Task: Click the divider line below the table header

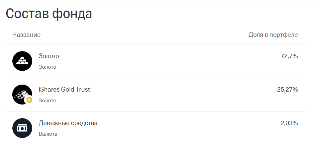Action: 155,44
